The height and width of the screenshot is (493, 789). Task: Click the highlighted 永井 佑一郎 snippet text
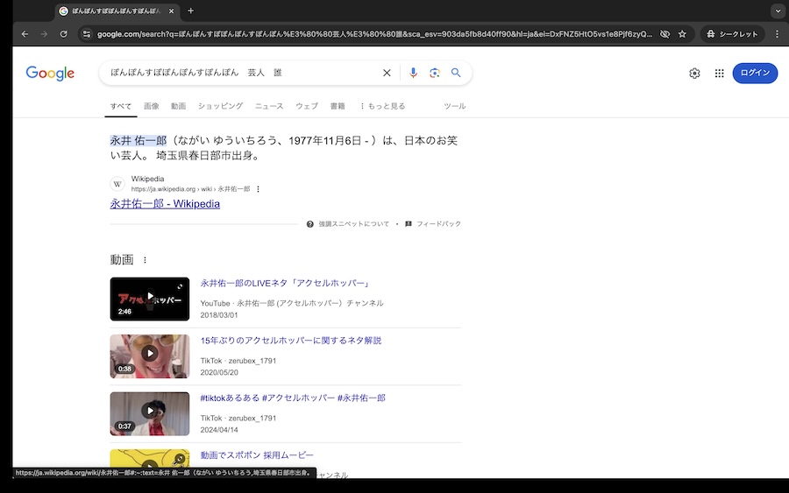[x=139, y=141]
